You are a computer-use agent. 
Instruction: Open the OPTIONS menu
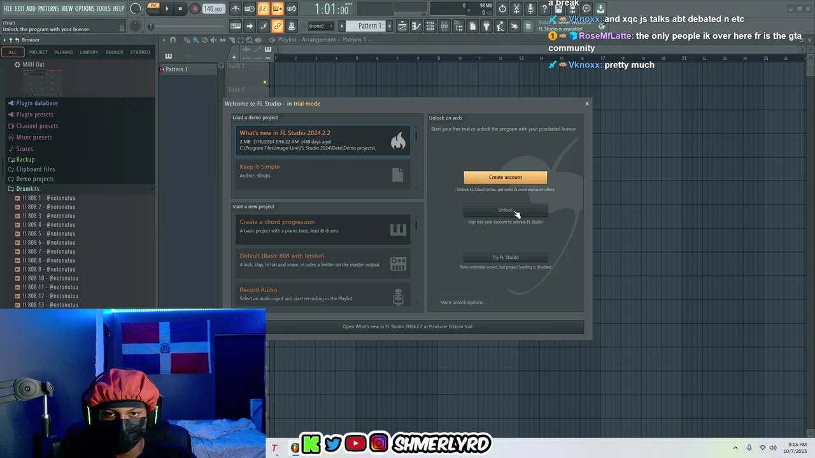[85, 8]
